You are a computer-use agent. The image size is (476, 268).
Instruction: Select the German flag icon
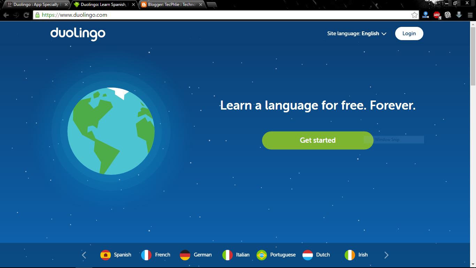tap(185, 255)
